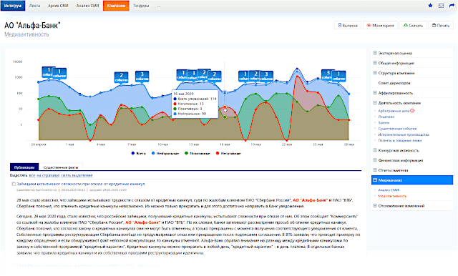
Task: Toggle the Нейтральные legend series
Action: click(165, 153)
